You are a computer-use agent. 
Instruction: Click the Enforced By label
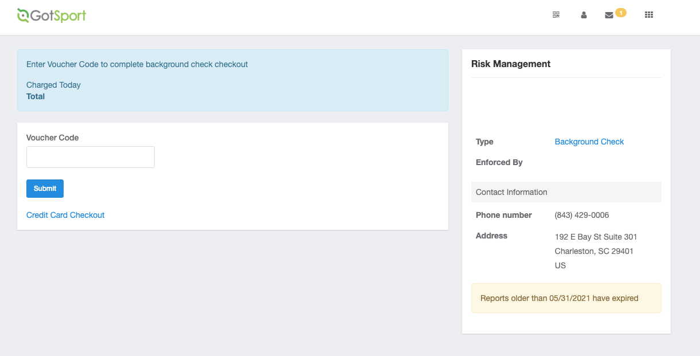499,162
